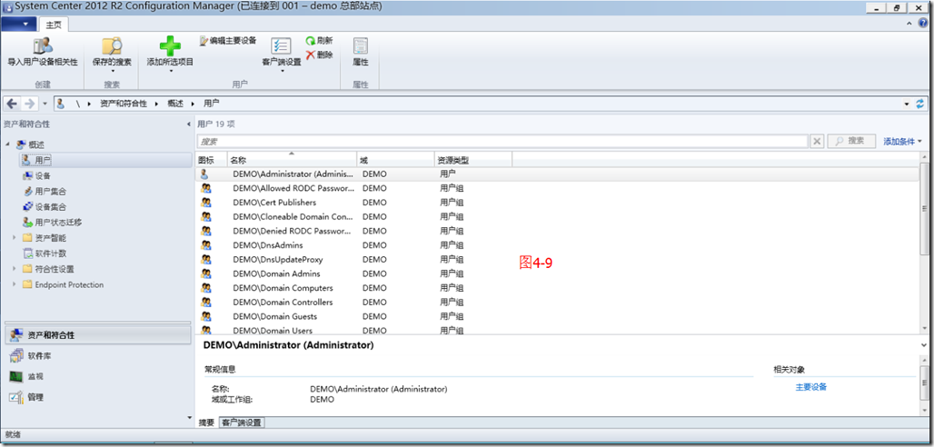Select the DEMO\Cert Publishers row
The image size is (934, 447).
coord(558,202)
